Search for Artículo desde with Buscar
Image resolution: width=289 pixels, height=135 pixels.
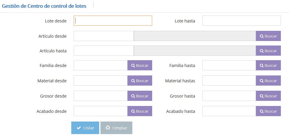268,36
